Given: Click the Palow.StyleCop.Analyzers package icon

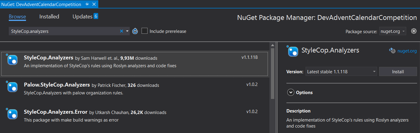Looking at the screenshot, I should click(x=13, y=87).
